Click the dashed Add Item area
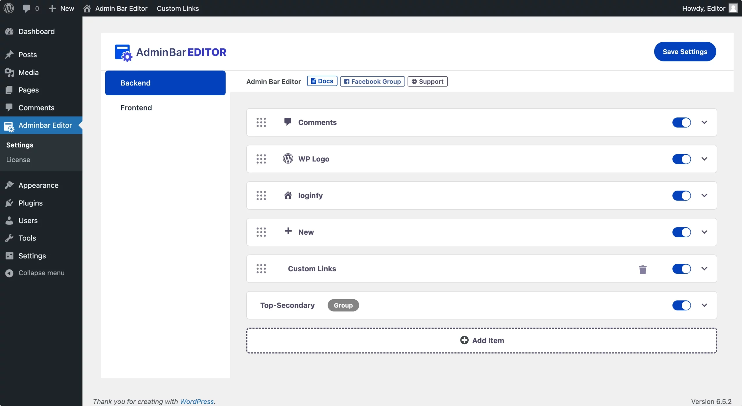This screenshot has width=742, height=406. pos(481,341)
